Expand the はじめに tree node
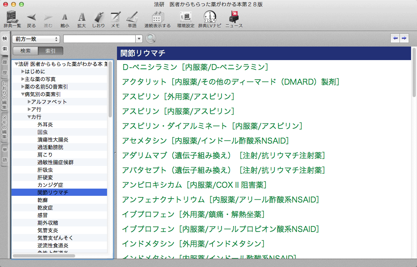Image resolution: width=417 pixels, height=267 pixels. click(23, 72)
